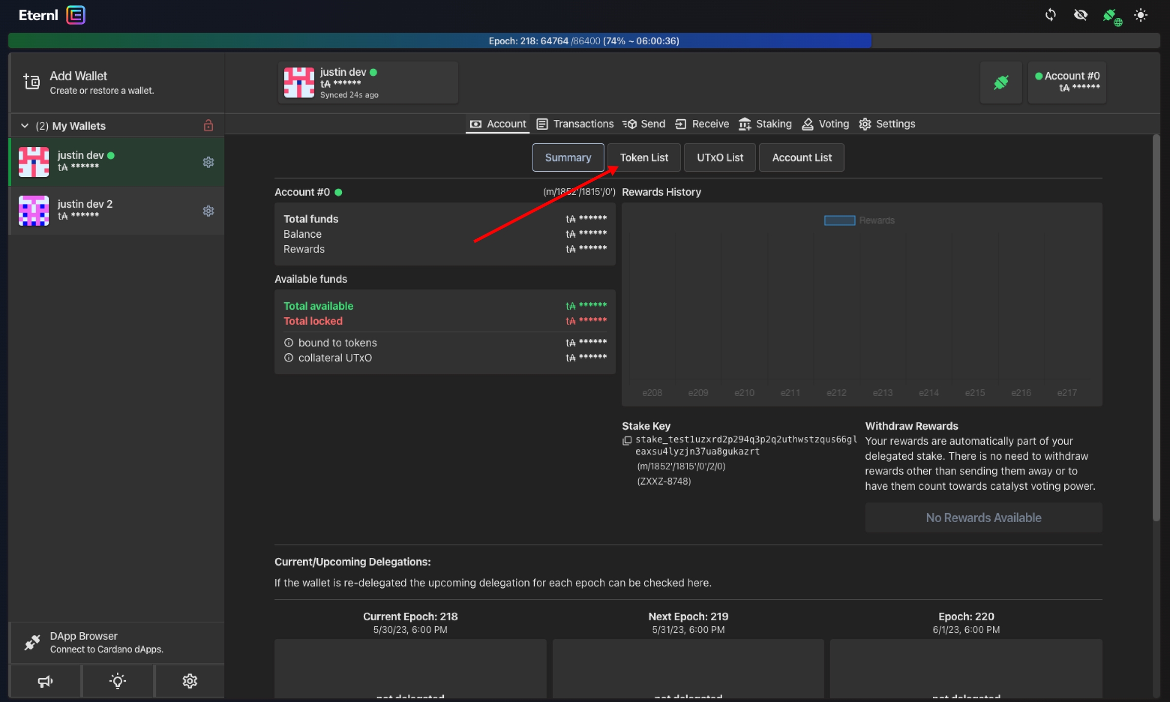Switch to the Token List tab

point(643,157)
